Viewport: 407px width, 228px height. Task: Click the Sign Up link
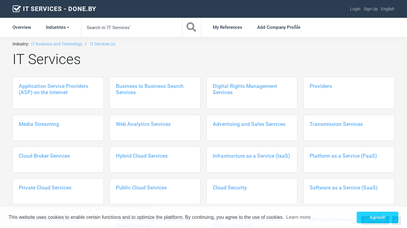pyautogui.click(x=371, y=9)
